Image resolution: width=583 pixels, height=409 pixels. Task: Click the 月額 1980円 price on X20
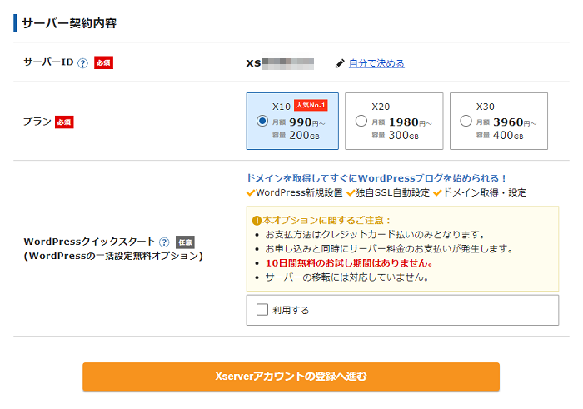[x=401, y=122]
